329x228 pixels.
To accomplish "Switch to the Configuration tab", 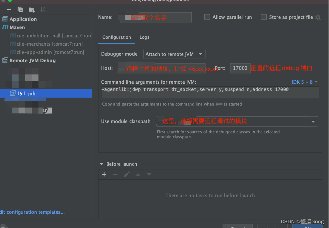I will coord(116,37).
